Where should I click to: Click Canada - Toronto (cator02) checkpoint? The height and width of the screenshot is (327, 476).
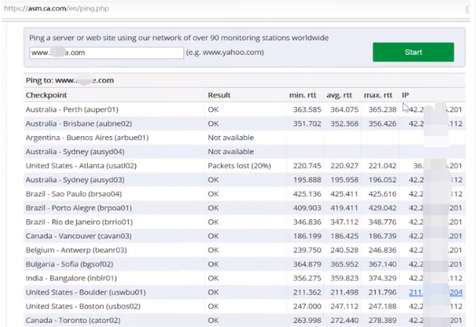point(73,320)
